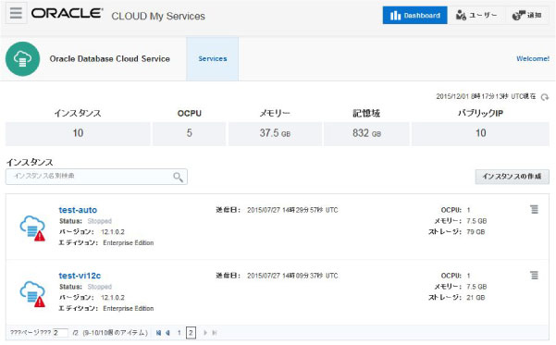Click the last page pagination arrow
This screenshot has width=556, height=345.
215,333
